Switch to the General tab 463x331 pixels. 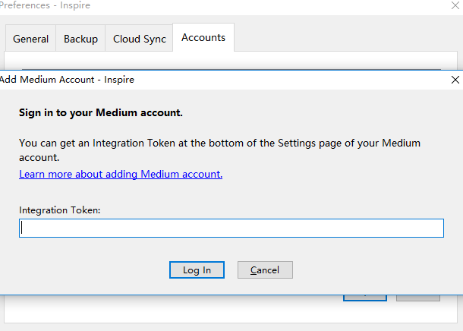30,39
